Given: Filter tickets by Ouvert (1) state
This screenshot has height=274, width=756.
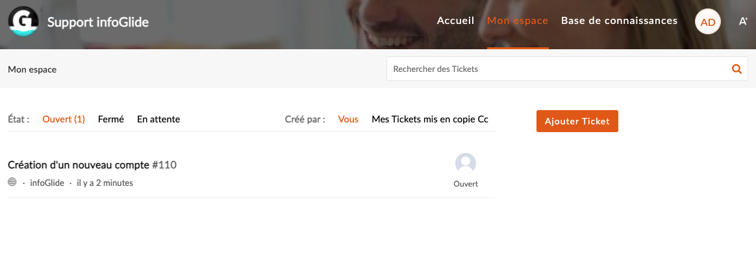Looking at the screenshot, I should point(64,119).
